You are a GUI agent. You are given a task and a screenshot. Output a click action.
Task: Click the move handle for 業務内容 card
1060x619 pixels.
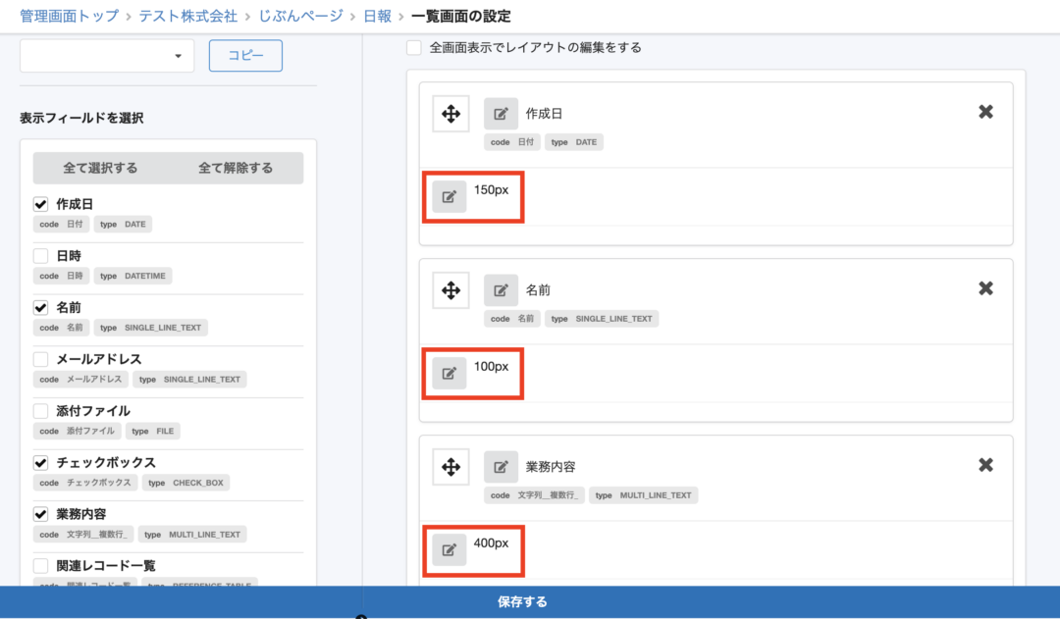(x=451, y=467)
